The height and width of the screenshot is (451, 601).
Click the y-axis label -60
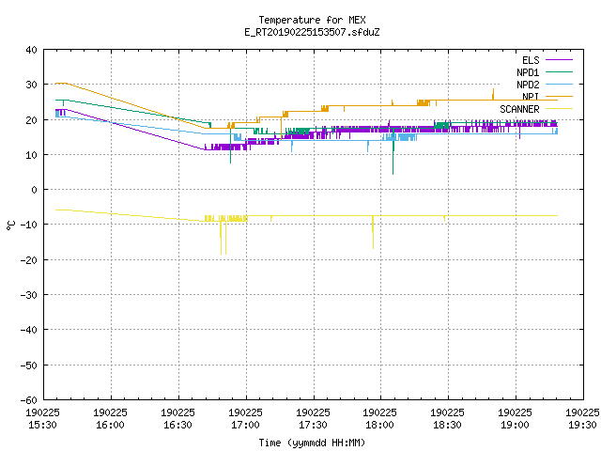pos(29,400)
